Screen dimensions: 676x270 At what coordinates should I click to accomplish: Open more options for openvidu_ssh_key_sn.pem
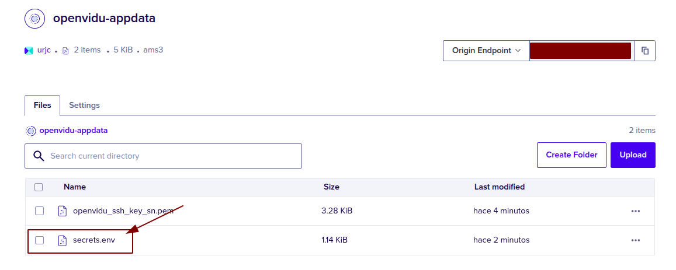[x=636, y=211]
